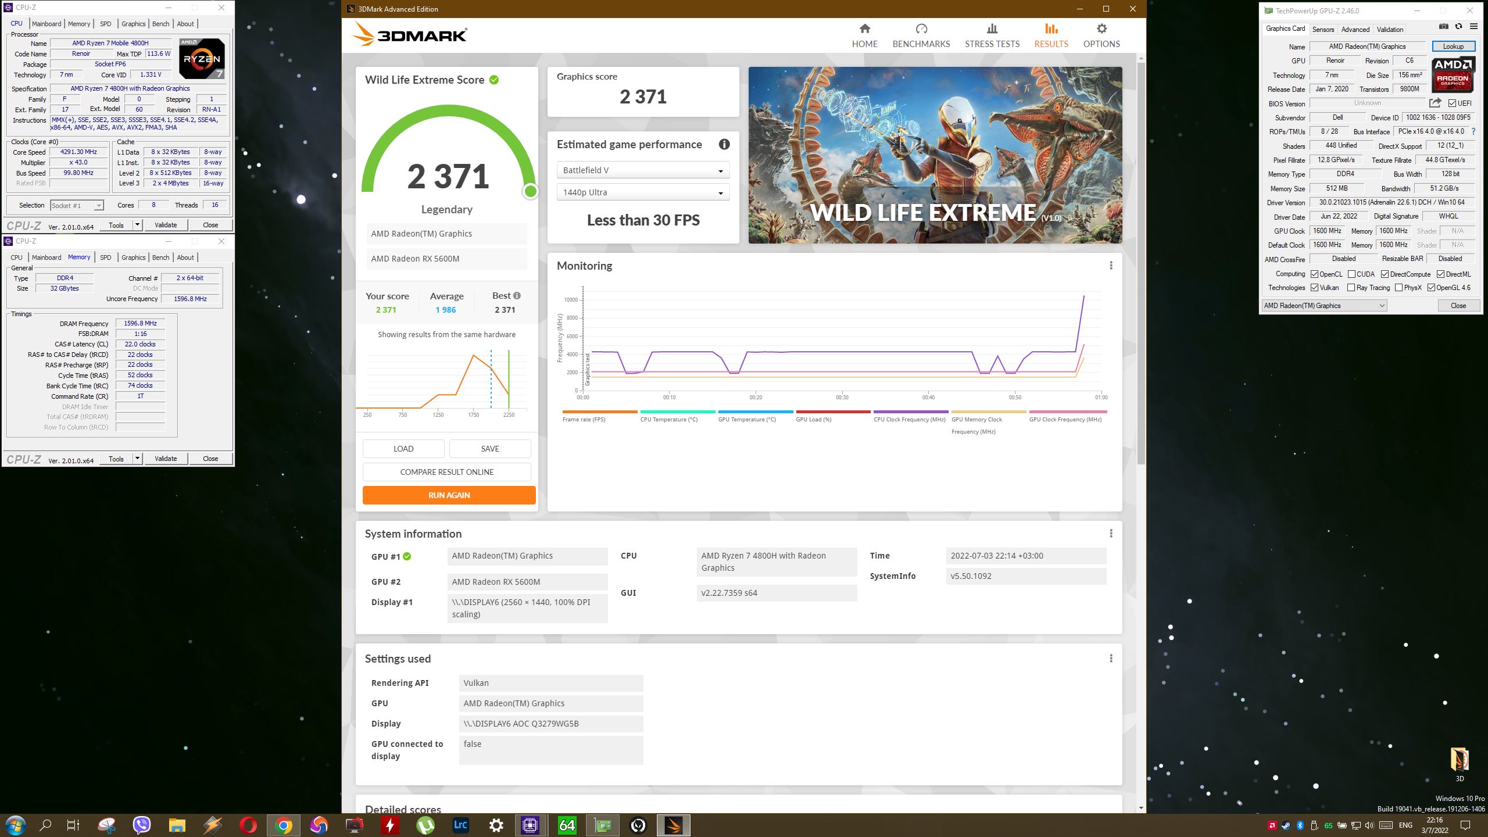
Task: Open the Battlefield V game dropdown
Action: [x=643, y=170]
